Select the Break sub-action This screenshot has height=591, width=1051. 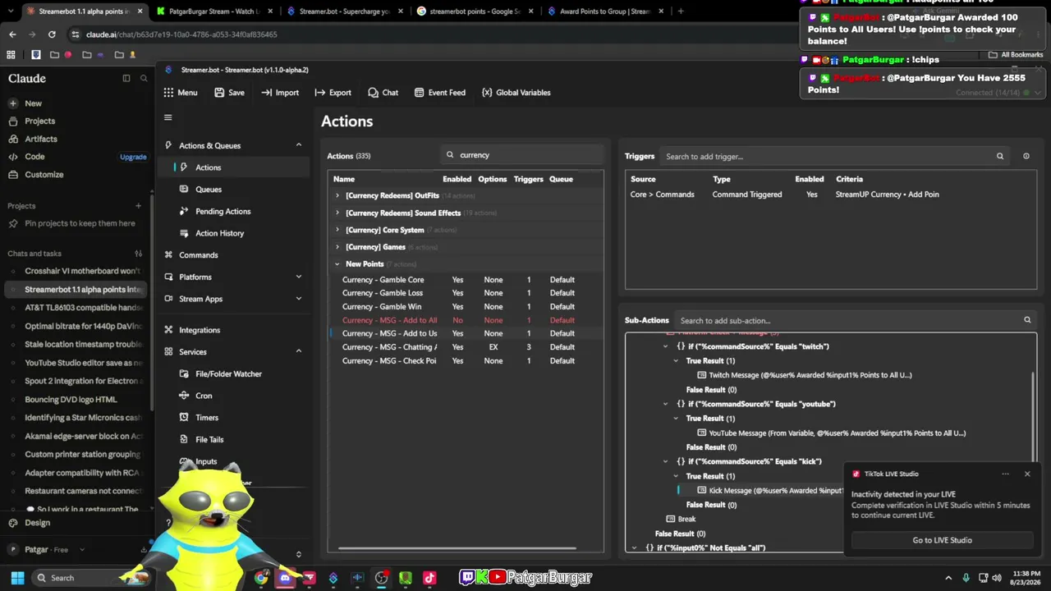(x=682, y=519)
